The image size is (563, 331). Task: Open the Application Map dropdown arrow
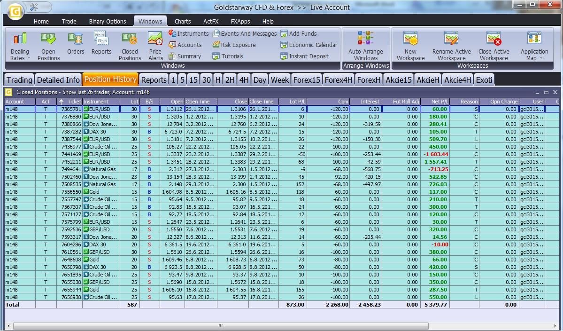pyautogui.click(x=541, y=58)
